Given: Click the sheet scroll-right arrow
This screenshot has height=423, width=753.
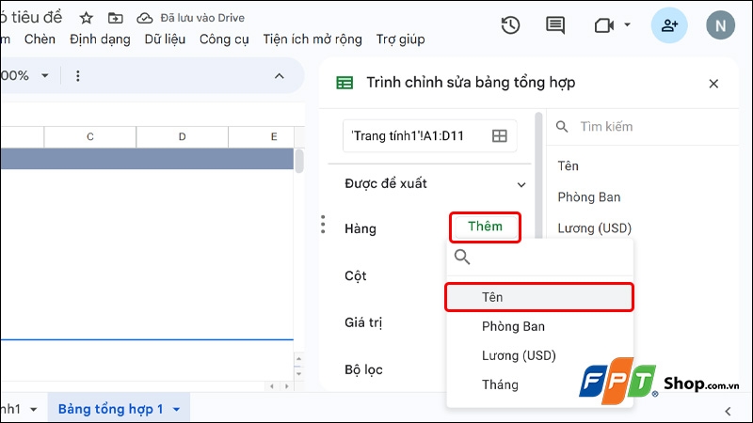Looking at the screenshot, I should [x=287, y=386].
